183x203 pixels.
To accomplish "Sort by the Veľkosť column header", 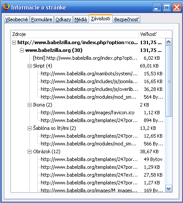I will tap(155, 34).
